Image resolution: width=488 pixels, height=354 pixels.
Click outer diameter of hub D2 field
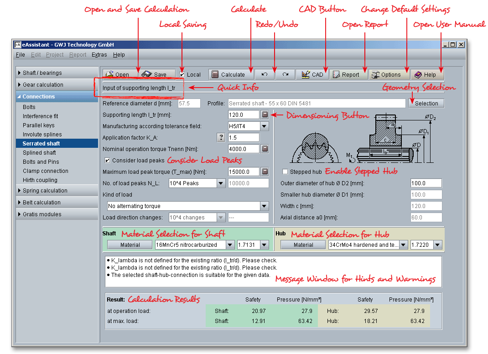point(426,183)
